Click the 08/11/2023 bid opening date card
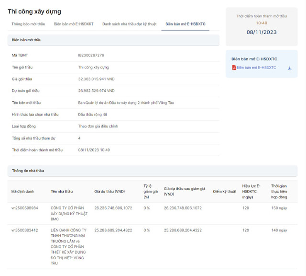 (261, 32)
